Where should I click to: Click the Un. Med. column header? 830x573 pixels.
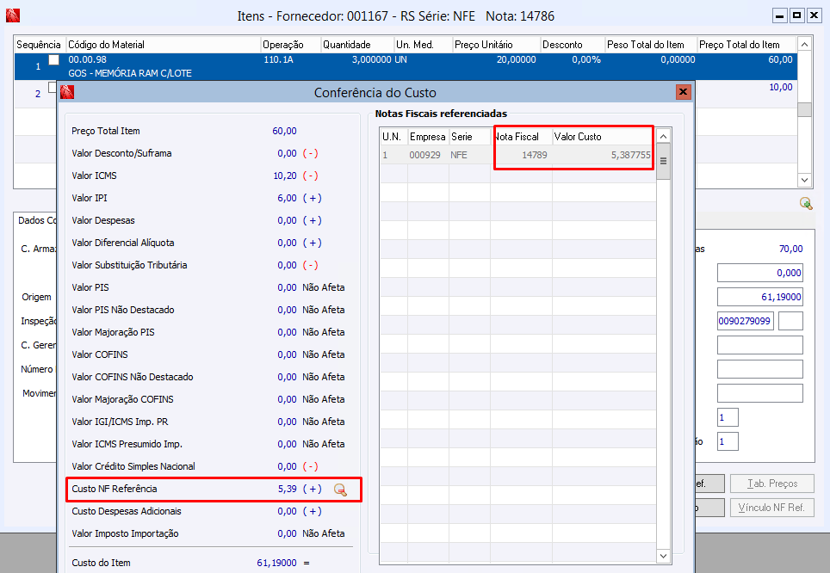423,45
